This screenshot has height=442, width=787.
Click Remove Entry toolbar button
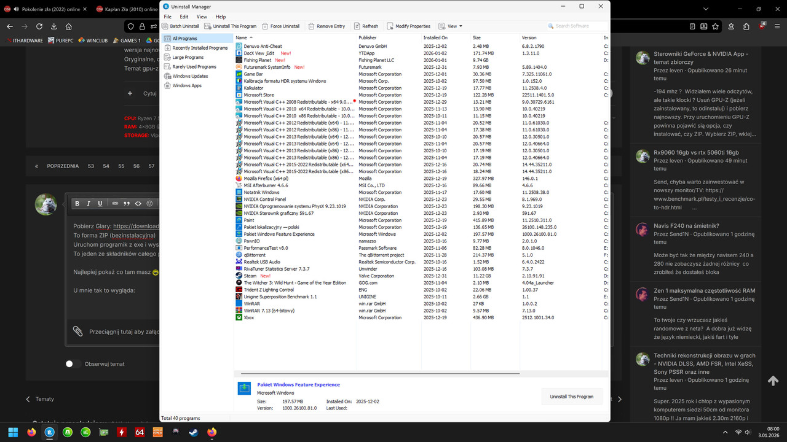point(326,26)
